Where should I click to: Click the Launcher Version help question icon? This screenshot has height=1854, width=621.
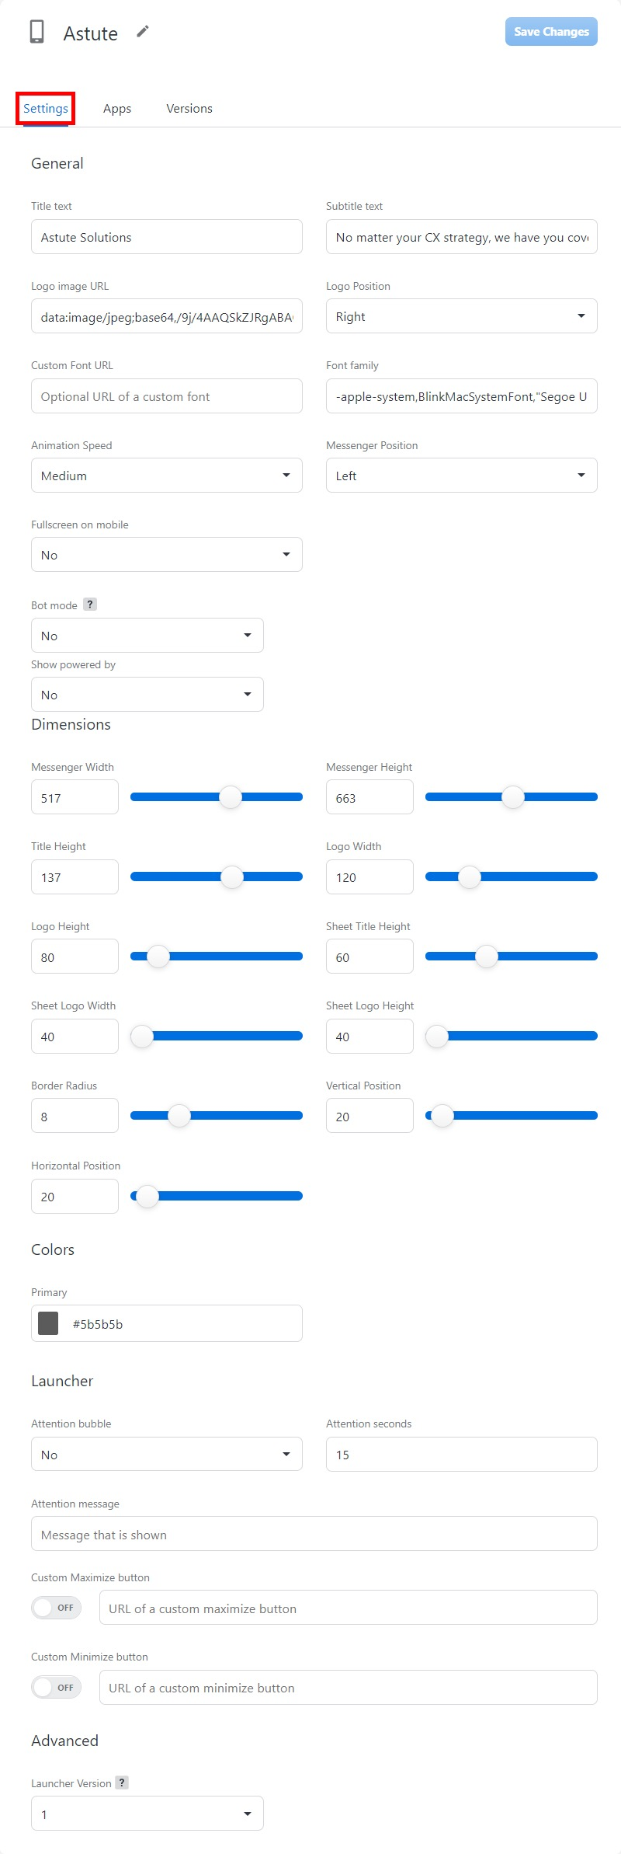click(122, 1783)
